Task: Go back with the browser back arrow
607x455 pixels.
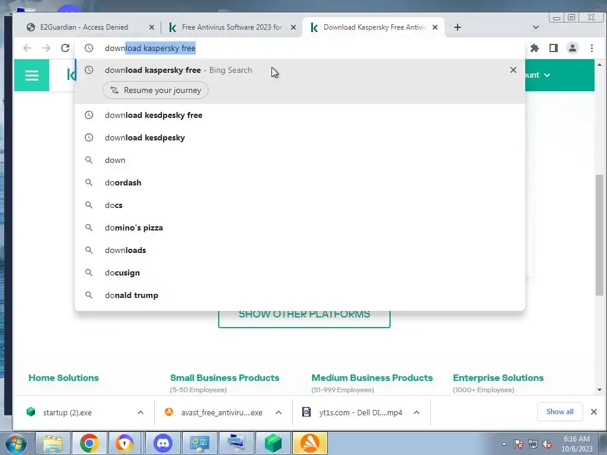Action: (x=27, y=48)
